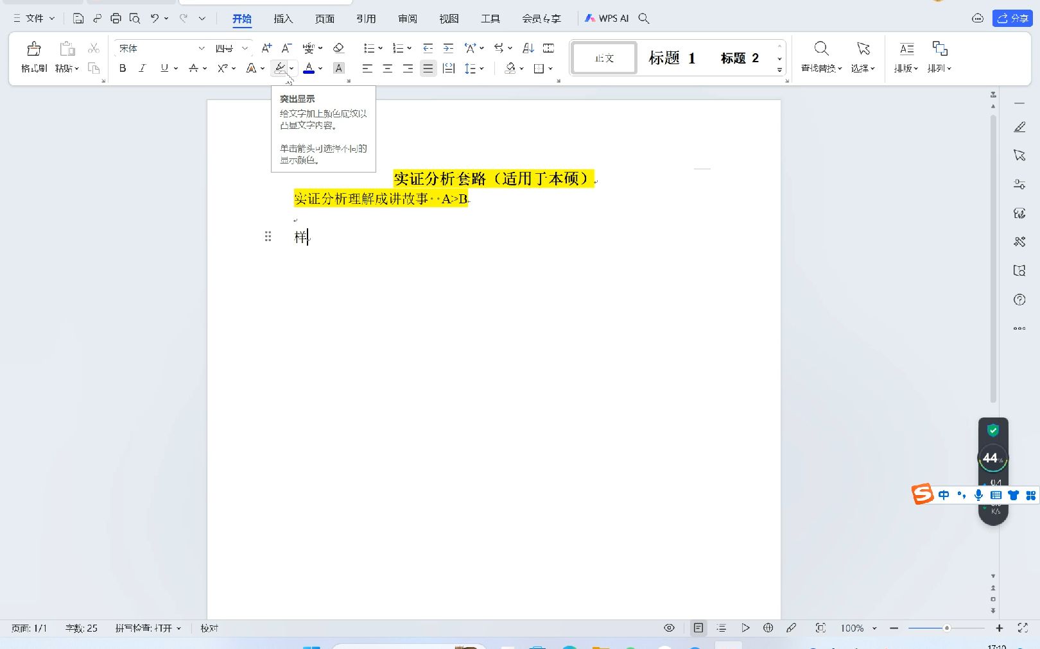The width and height of the screenshot is (1040, 649).
Task: Open search with the magnifier beside WPS AI
Action: click(x=644, y=19)
